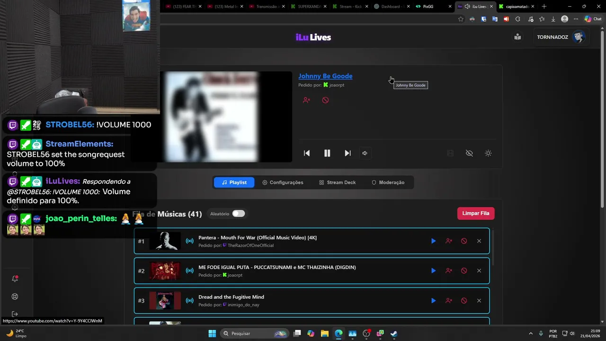Click broadcast icon on song #2 row
Viewport: 606px width, 341px height.
click(x=189, y=271)
